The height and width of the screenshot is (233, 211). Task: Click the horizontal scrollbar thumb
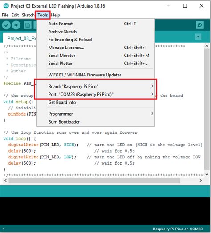[x=94, y=181]
